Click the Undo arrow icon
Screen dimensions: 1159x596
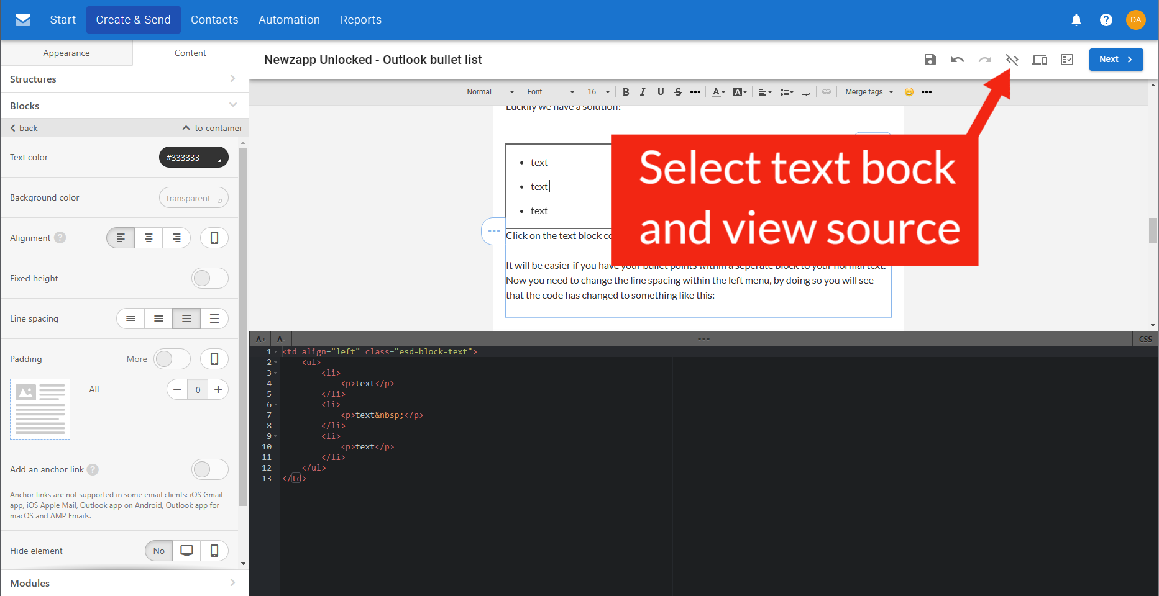pos(957,60)
